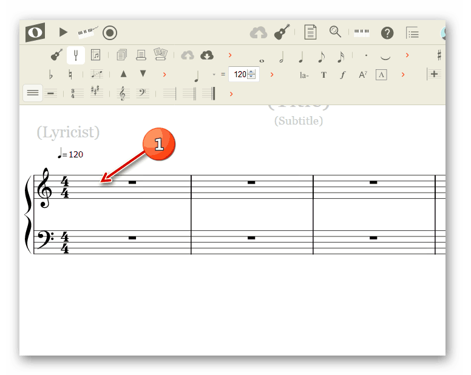Open the MIDI keyboard input tool
Image resolution: width=471 pixels, height=375 pixels.
click(87, 32)
